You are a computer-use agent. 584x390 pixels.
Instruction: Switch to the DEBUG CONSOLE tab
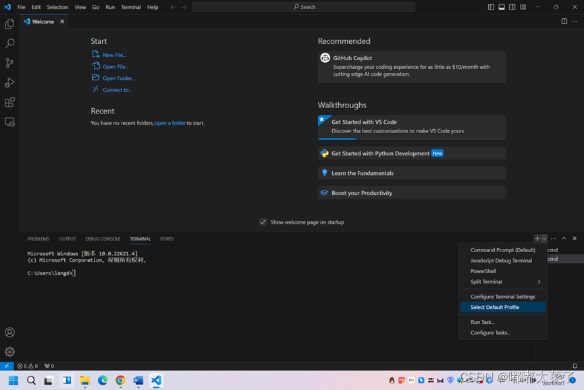point(103,239)
